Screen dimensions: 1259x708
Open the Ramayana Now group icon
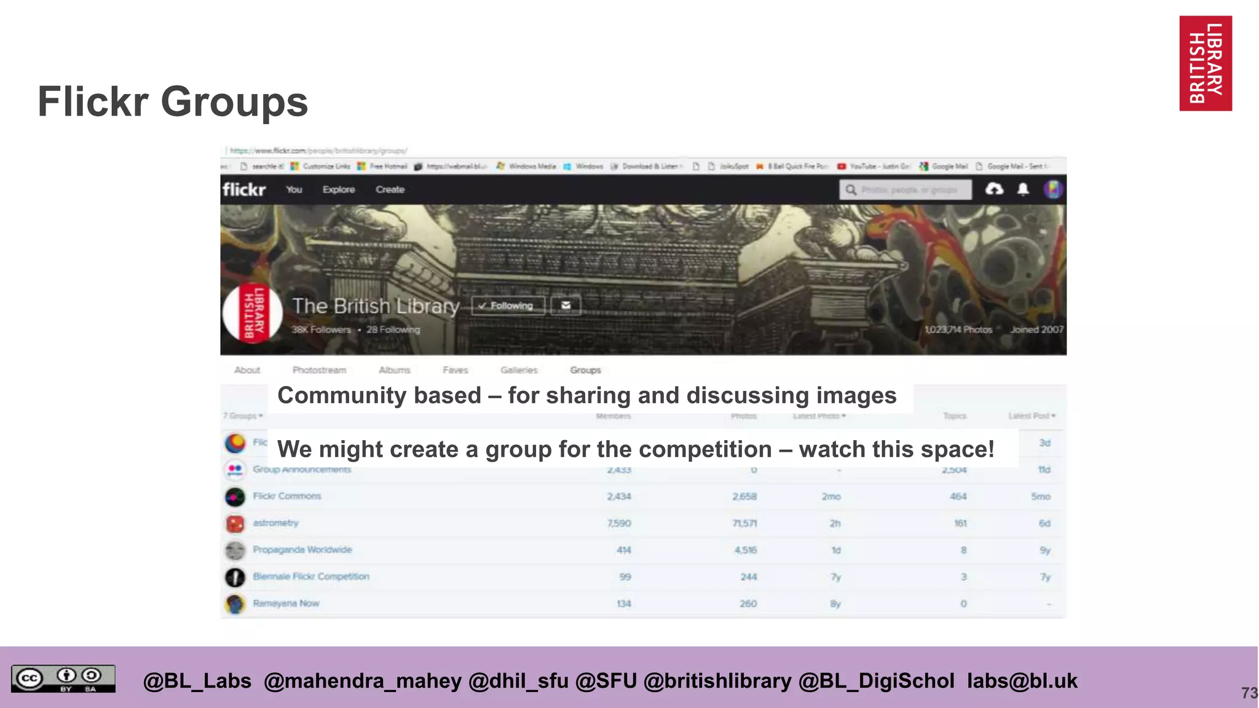[235, 604]
